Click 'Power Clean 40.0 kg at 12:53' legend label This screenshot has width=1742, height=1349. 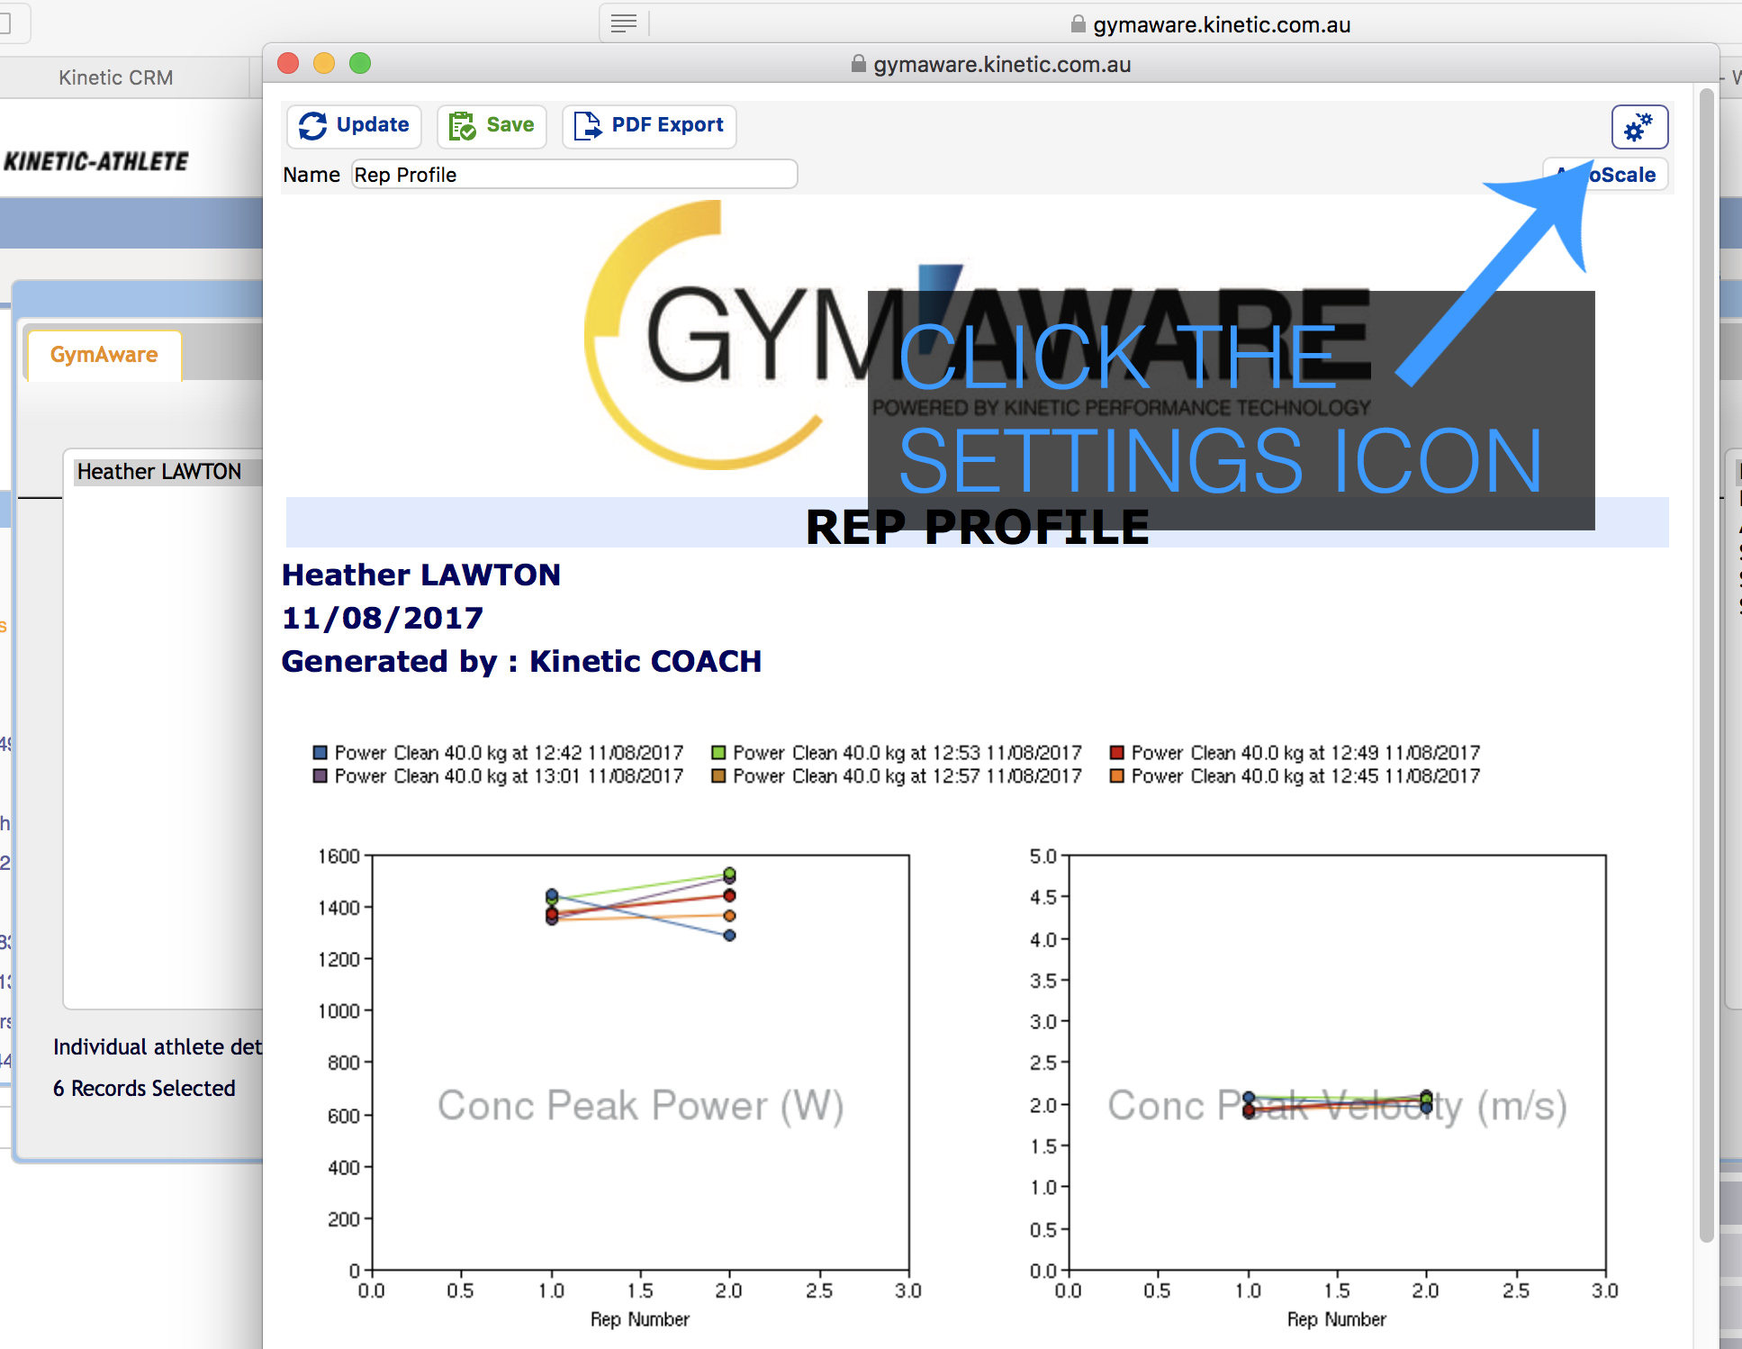coord(907,752)
